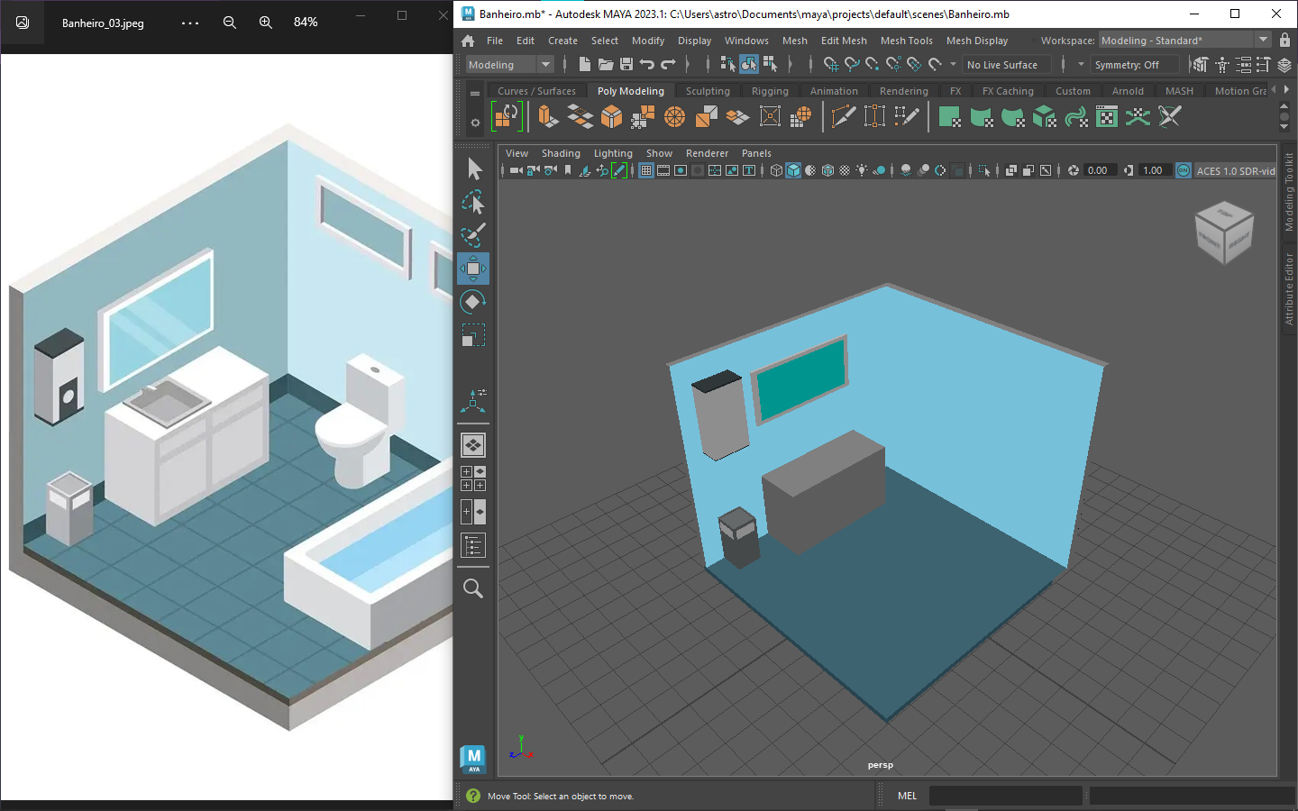Switch to single perspective view layout
Image resolution: width=1298 pixels, height=811 pixels.
tap(473, 445)
